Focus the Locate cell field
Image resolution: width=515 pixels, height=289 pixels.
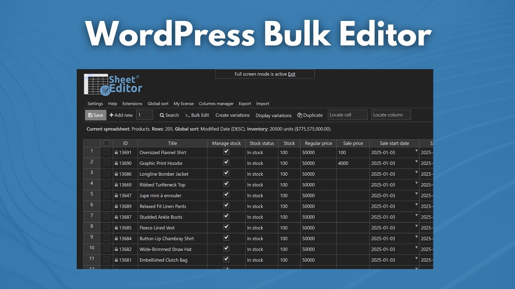click(348, 115)
